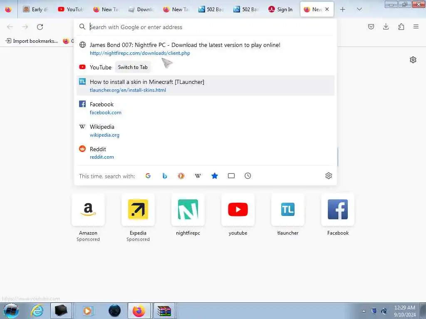Click Import bookmarks in the bookmarks bar
The height and width of the screenshot is (319, 426).
tap(32, 41)
